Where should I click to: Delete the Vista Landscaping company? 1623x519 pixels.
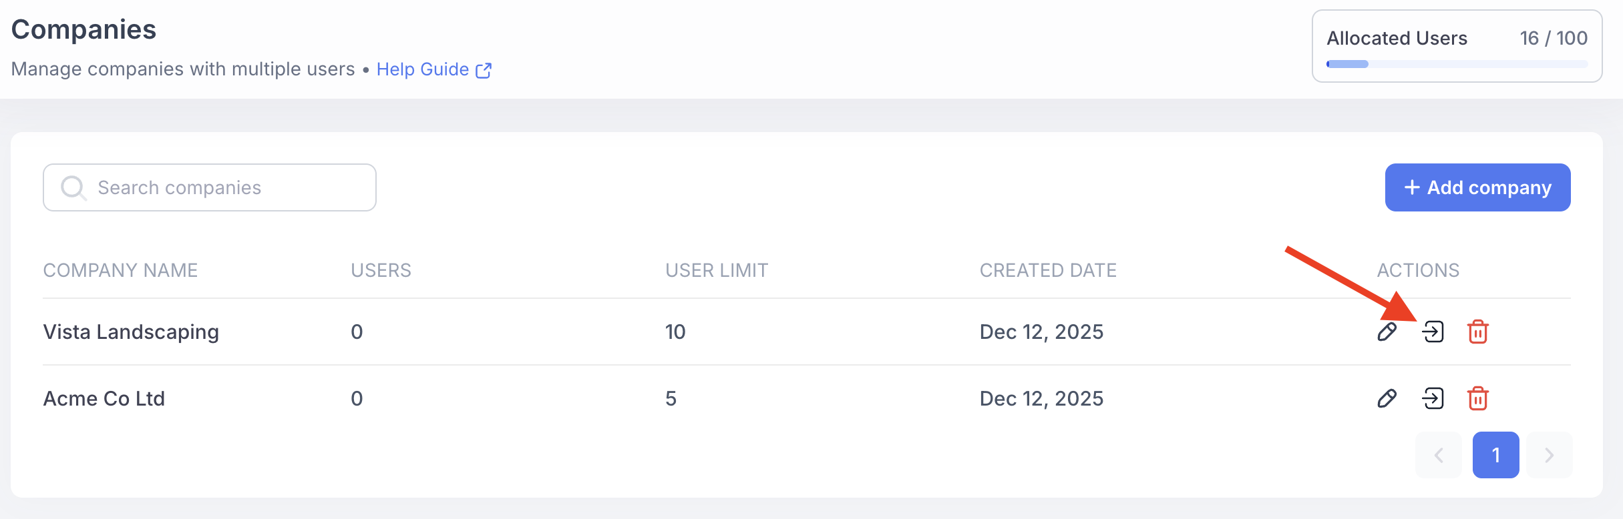(x=1477, y=332)
